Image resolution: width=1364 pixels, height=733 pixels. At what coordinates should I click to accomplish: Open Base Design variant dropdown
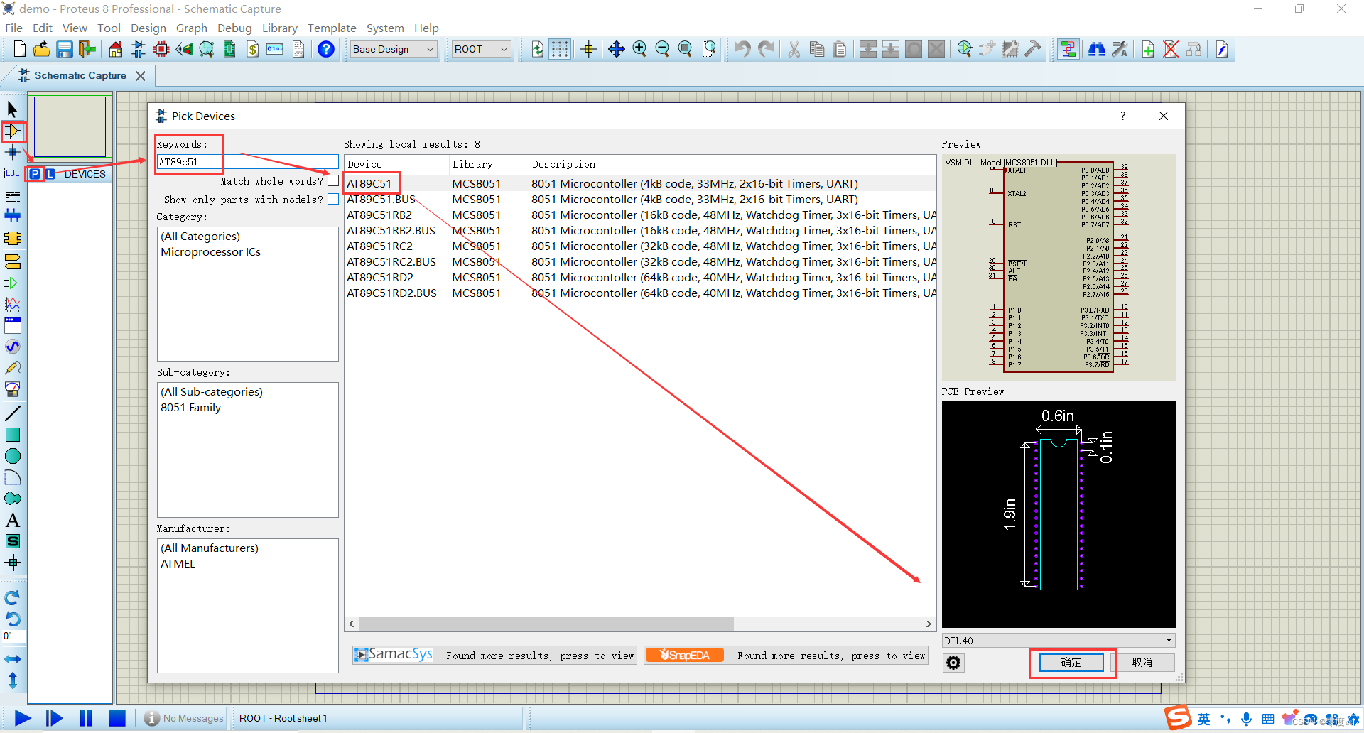click(394, 49)
